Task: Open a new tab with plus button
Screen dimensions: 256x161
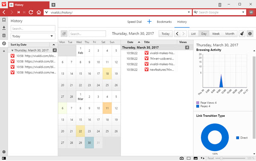Action: click(53, 5)
